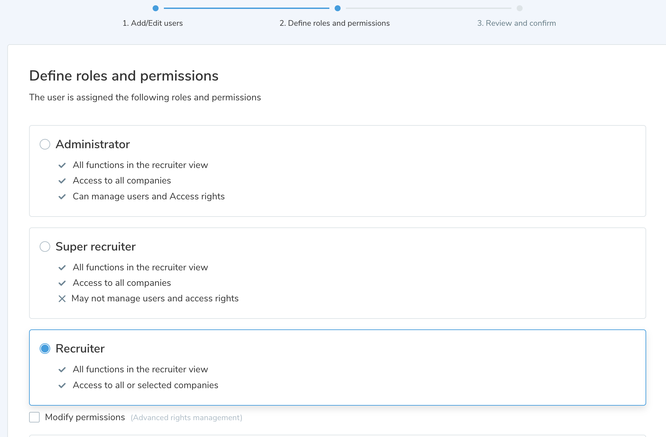This screenshot has width=666, height=437.
Task: Click checkmark beside Access to all or selected companies
Action: pos(62,386)
